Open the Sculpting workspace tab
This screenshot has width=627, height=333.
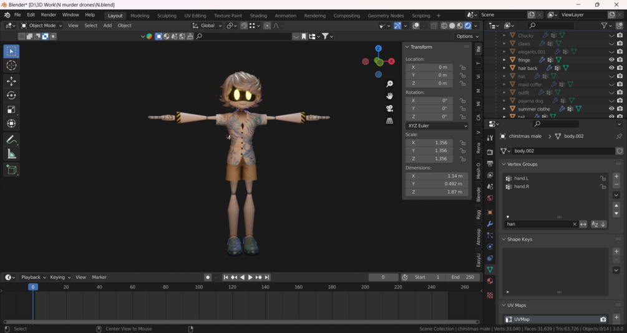click(x=167, y=16)
